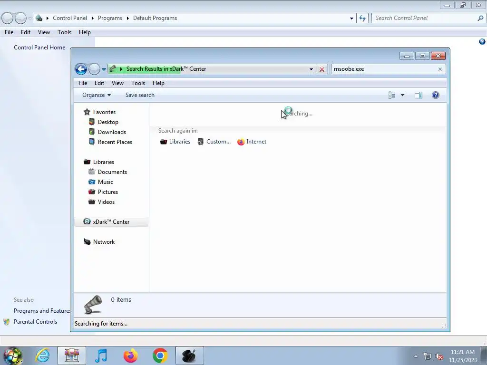Image resolution: width=487 pixels, height=365 pixels.
Task: Expand Control Panel address dropdown
Action: [351, 19]
